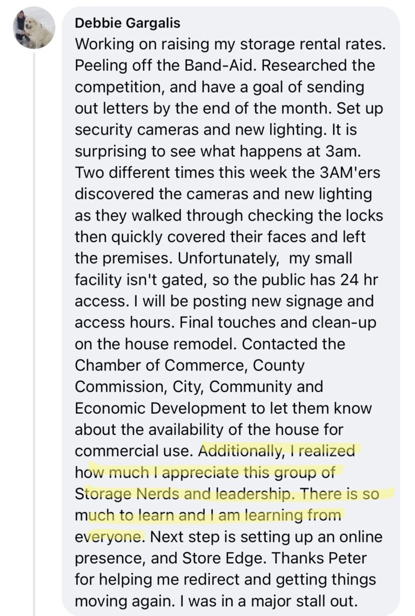Click the vertical comment thread line
The height and width of the screenshot is (616, 415).
34,324
